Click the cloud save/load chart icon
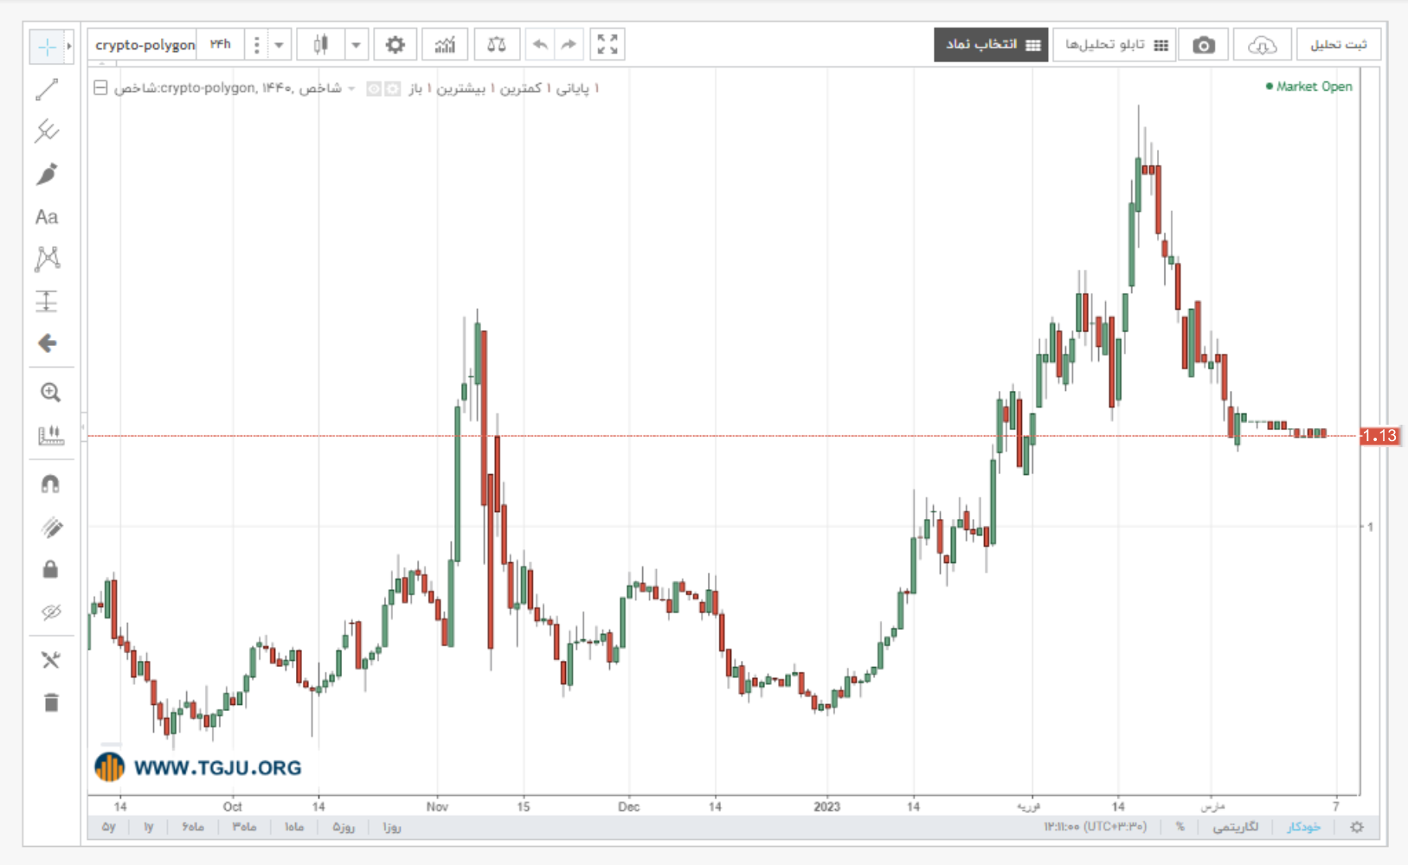Viewport: 1408px width, 865px height. (1262, 45)
